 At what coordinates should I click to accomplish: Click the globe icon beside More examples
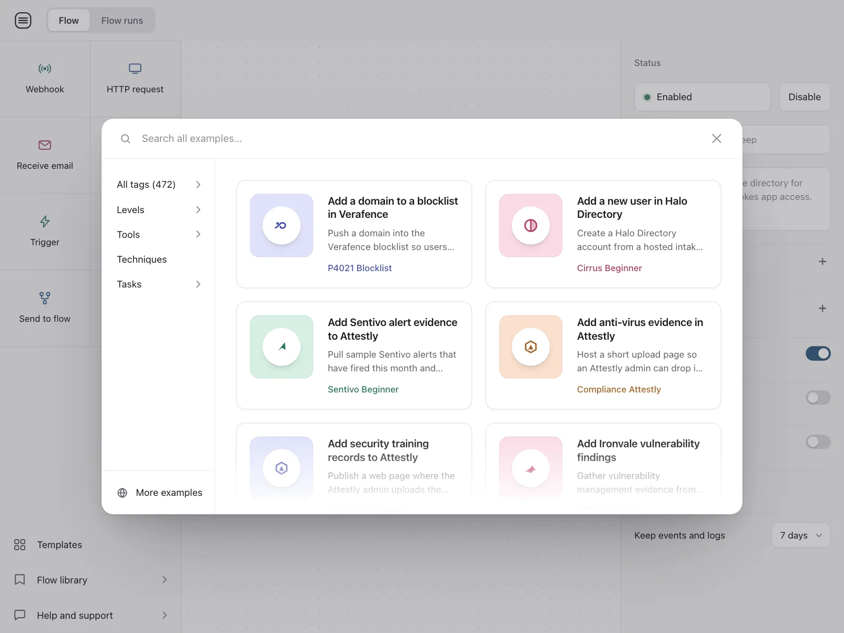click(x=122, y=493)
